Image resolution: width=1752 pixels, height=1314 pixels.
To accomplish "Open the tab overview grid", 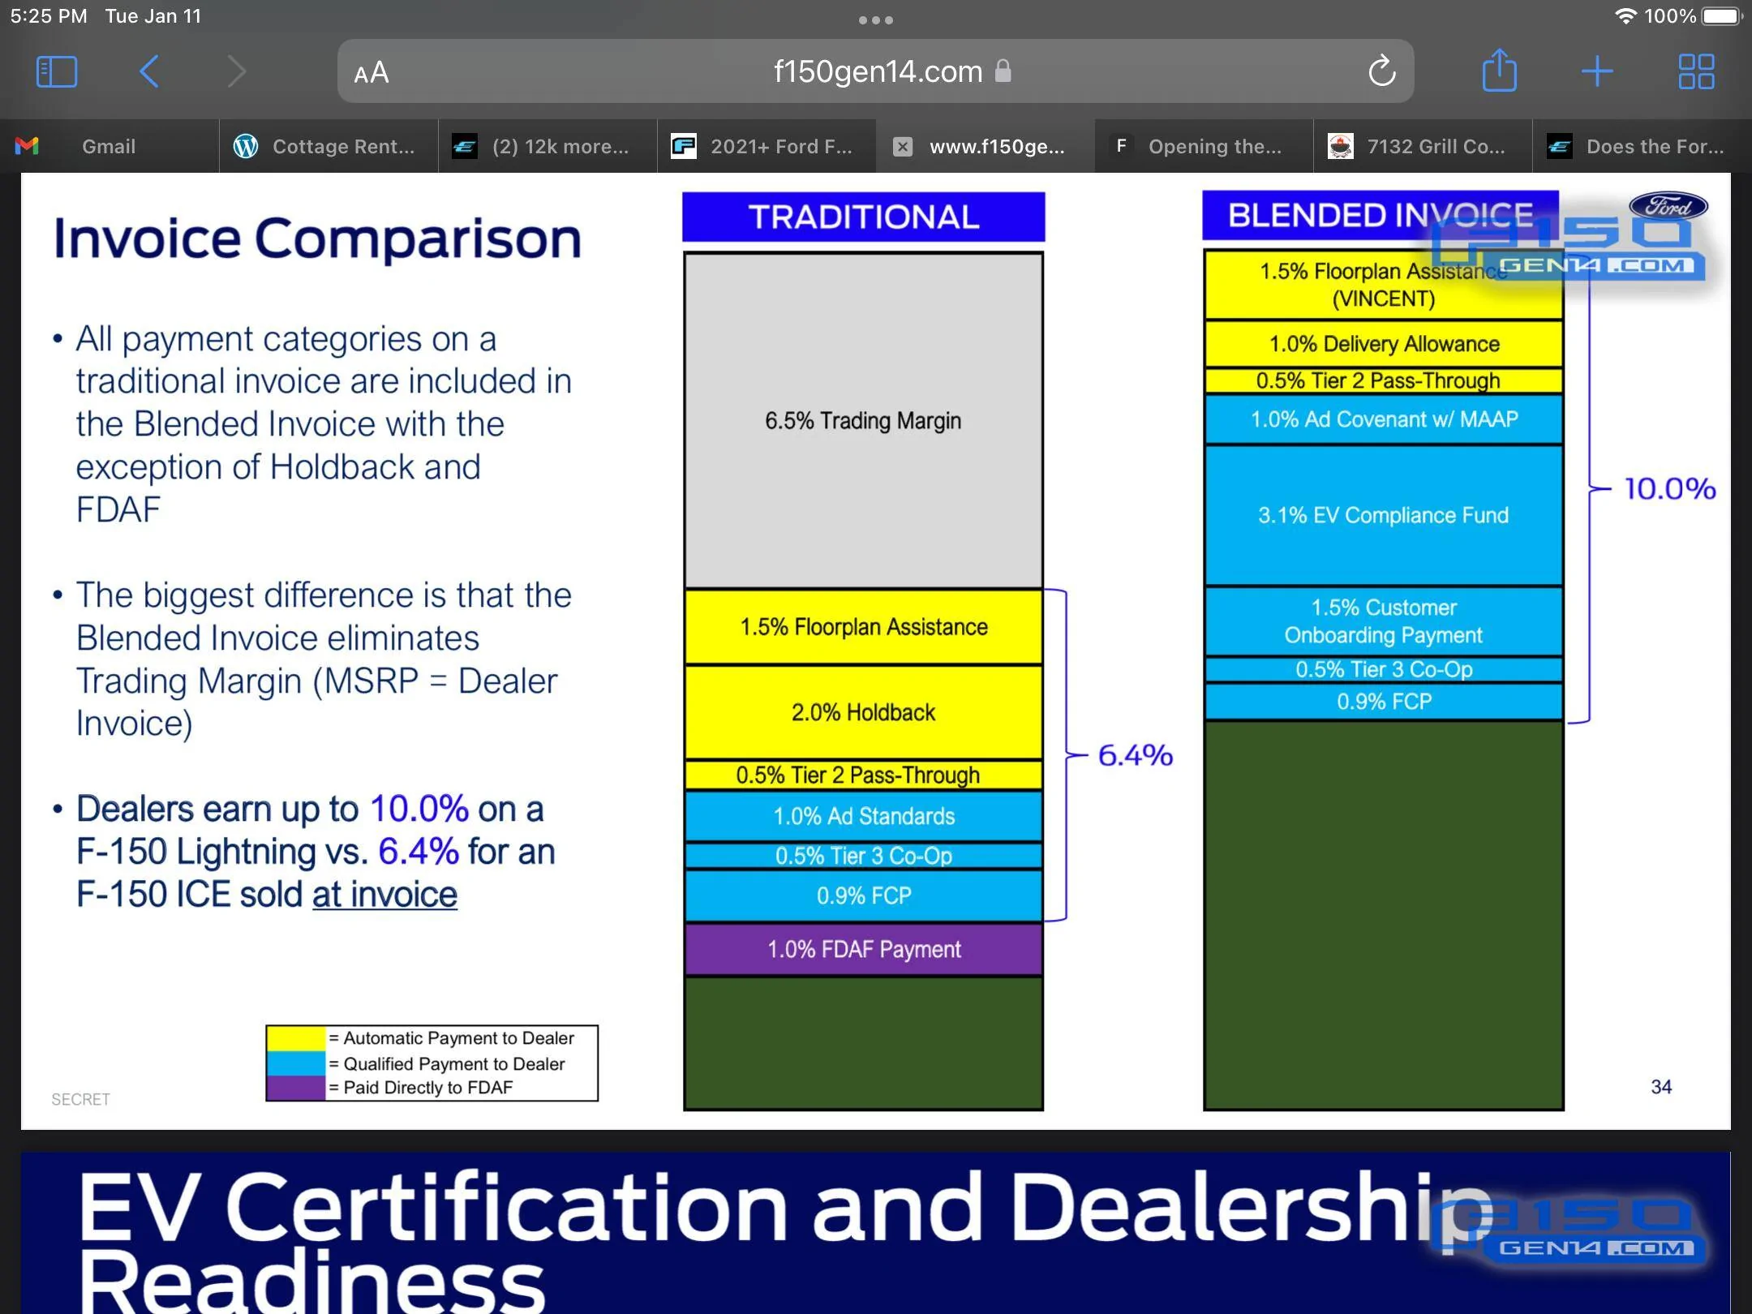I will click(1696, 71).
